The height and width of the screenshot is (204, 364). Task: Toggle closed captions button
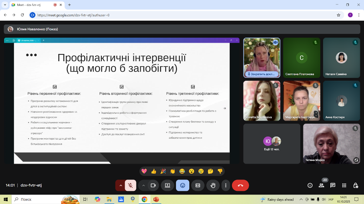(x=197, y=185)
